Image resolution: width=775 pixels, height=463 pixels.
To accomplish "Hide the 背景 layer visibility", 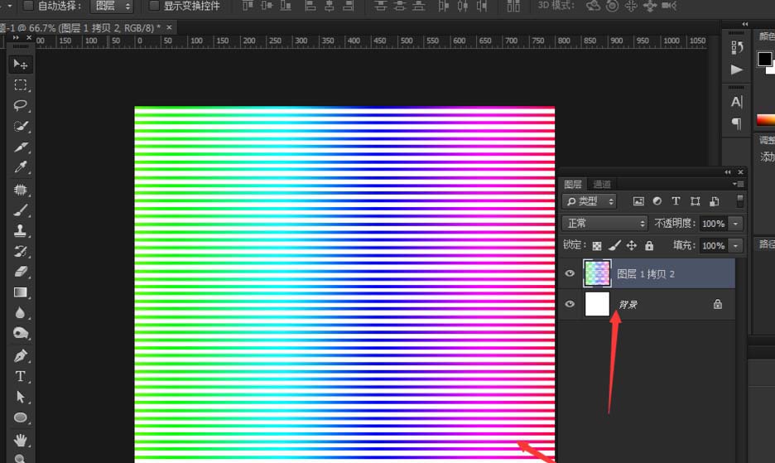I will tap(570, 304).
